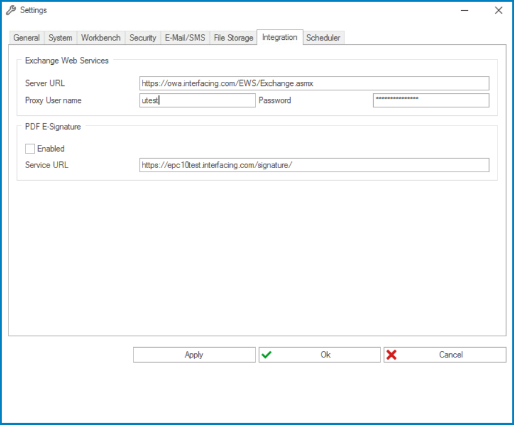Select the Integration tab
Screen dimensions: 514x425
point(279,37)
